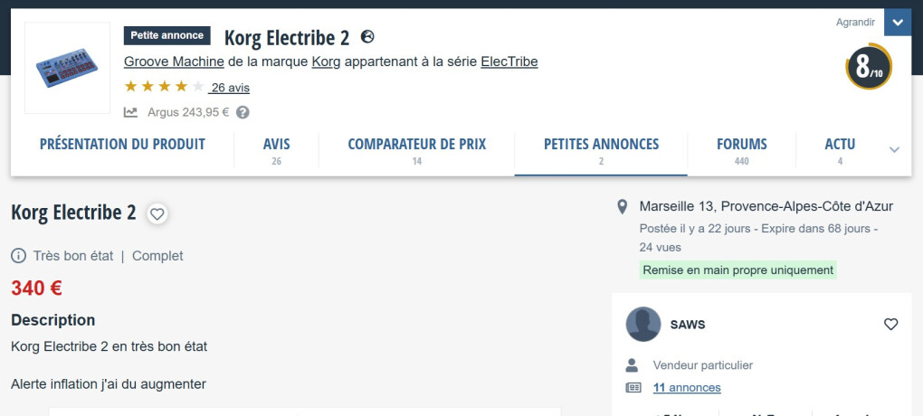Open the seller's 11 annonces link
The height and width of the screenshot is (416, 923).
pos(687,388)
